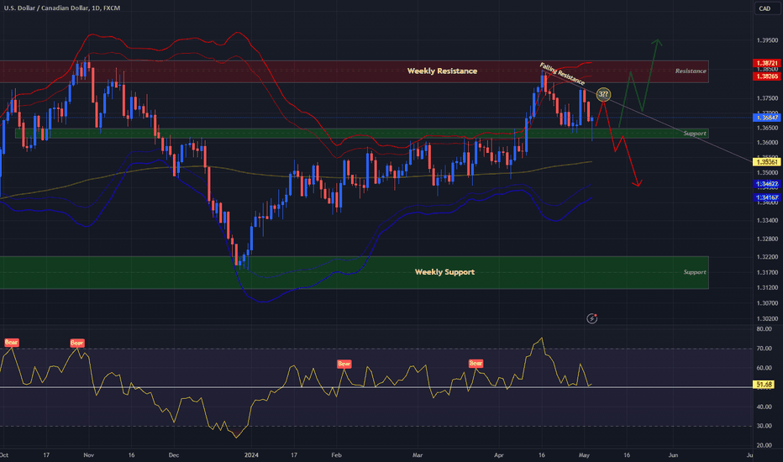The height and width of the screenshot is (462, 783).
Task: Click the Bear signal above Feb
Action: (x=344, y=364)
